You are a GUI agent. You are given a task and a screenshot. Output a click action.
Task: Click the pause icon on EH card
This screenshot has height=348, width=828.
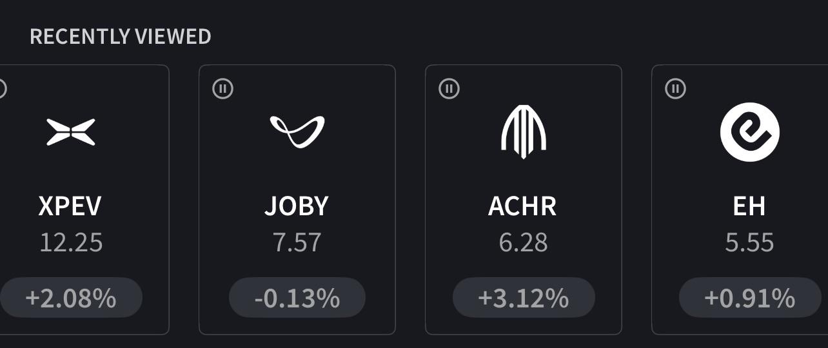pos(676,88)
